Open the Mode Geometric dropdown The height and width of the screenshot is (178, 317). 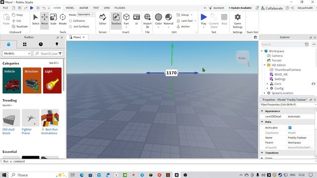pos(86,14)
